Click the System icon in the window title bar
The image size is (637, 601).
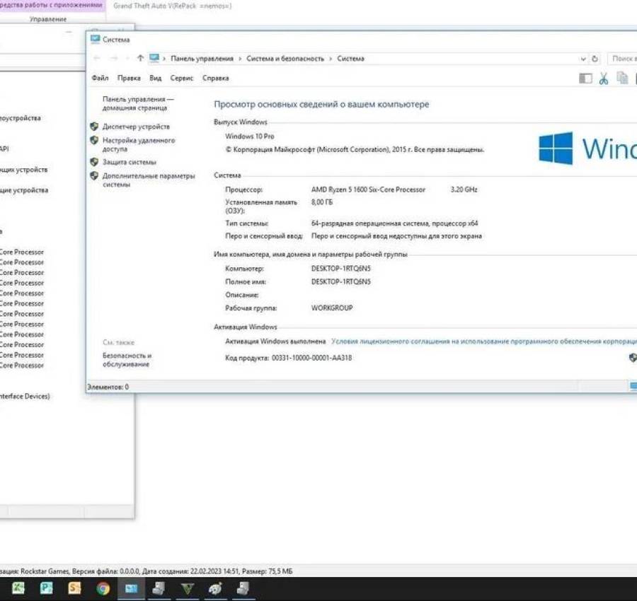tap(94, 40)
